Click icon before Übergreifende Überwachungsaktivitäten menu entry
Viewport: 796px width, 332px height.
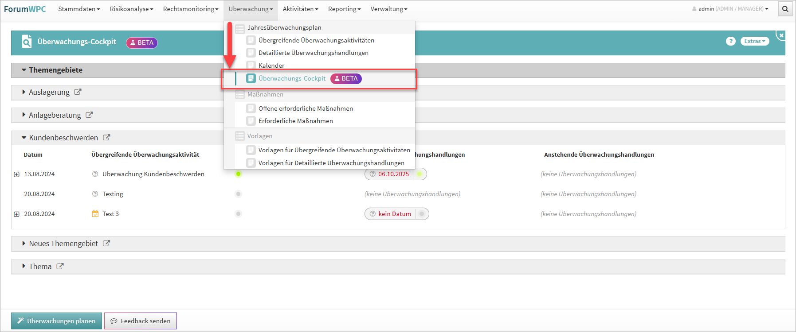251,40
